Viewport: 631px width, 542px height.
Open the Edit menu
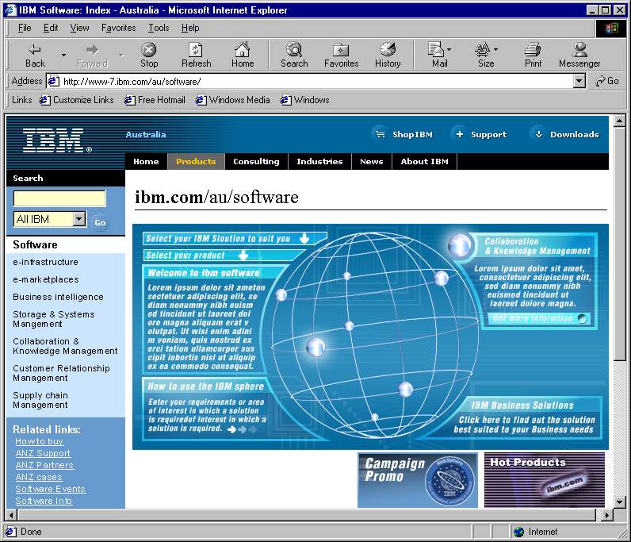point(51,28)
